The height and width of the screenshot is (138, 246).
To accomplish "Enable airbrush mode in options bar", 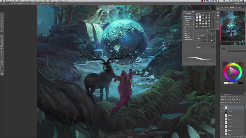I will (52, 4).
